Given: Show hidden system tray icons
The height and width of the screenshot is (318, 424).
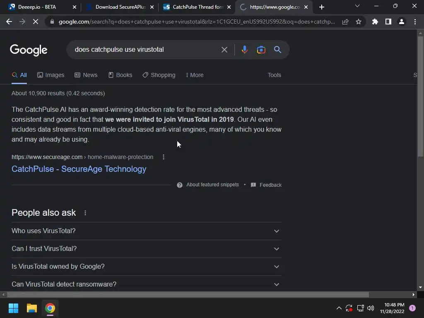Looking at the screenshot, I should point(339,308).
